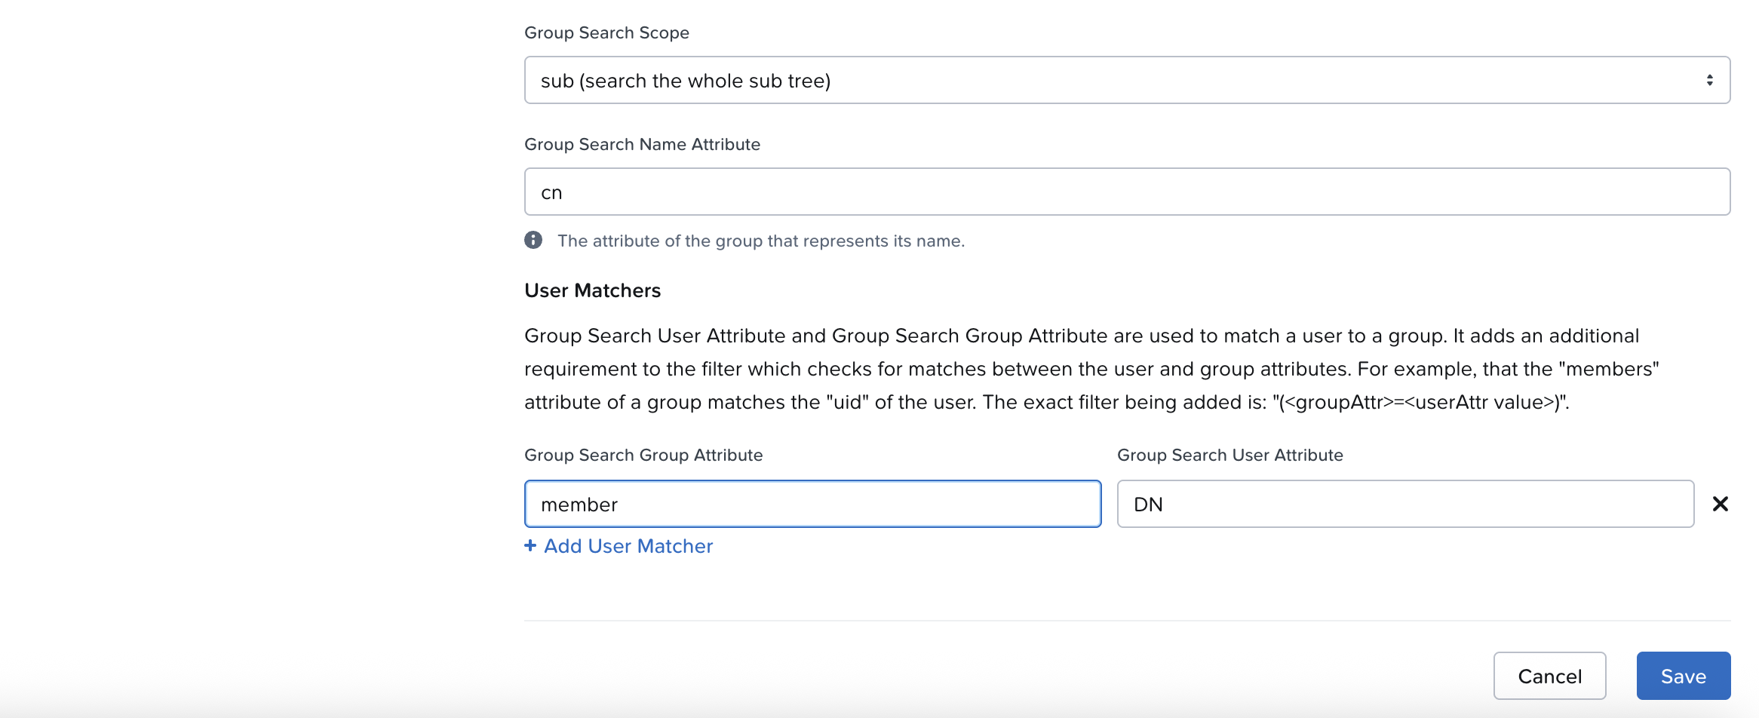1759x718 pixels.
Task: Click the Group Search User Attribute label
Action: click(x=1229, y=455)
